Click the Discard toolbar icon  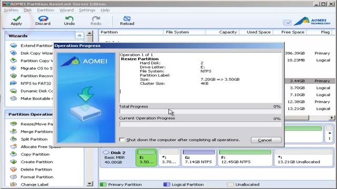click(43, 18)
